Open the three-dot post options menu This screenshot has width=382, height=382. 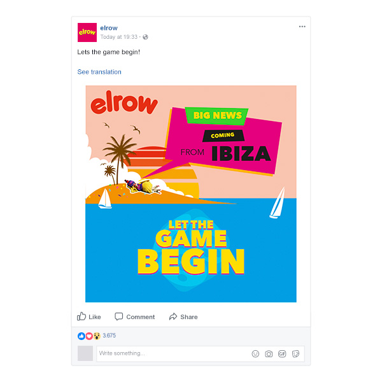pyautogui.click(x=302, y=27)
